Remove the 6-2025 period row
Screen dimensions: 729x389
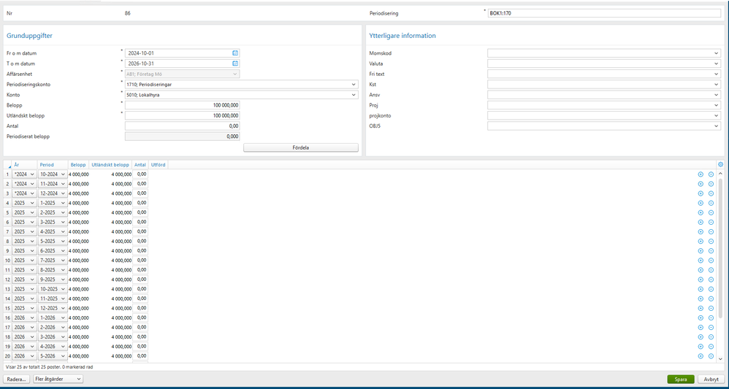pos(711,250)
